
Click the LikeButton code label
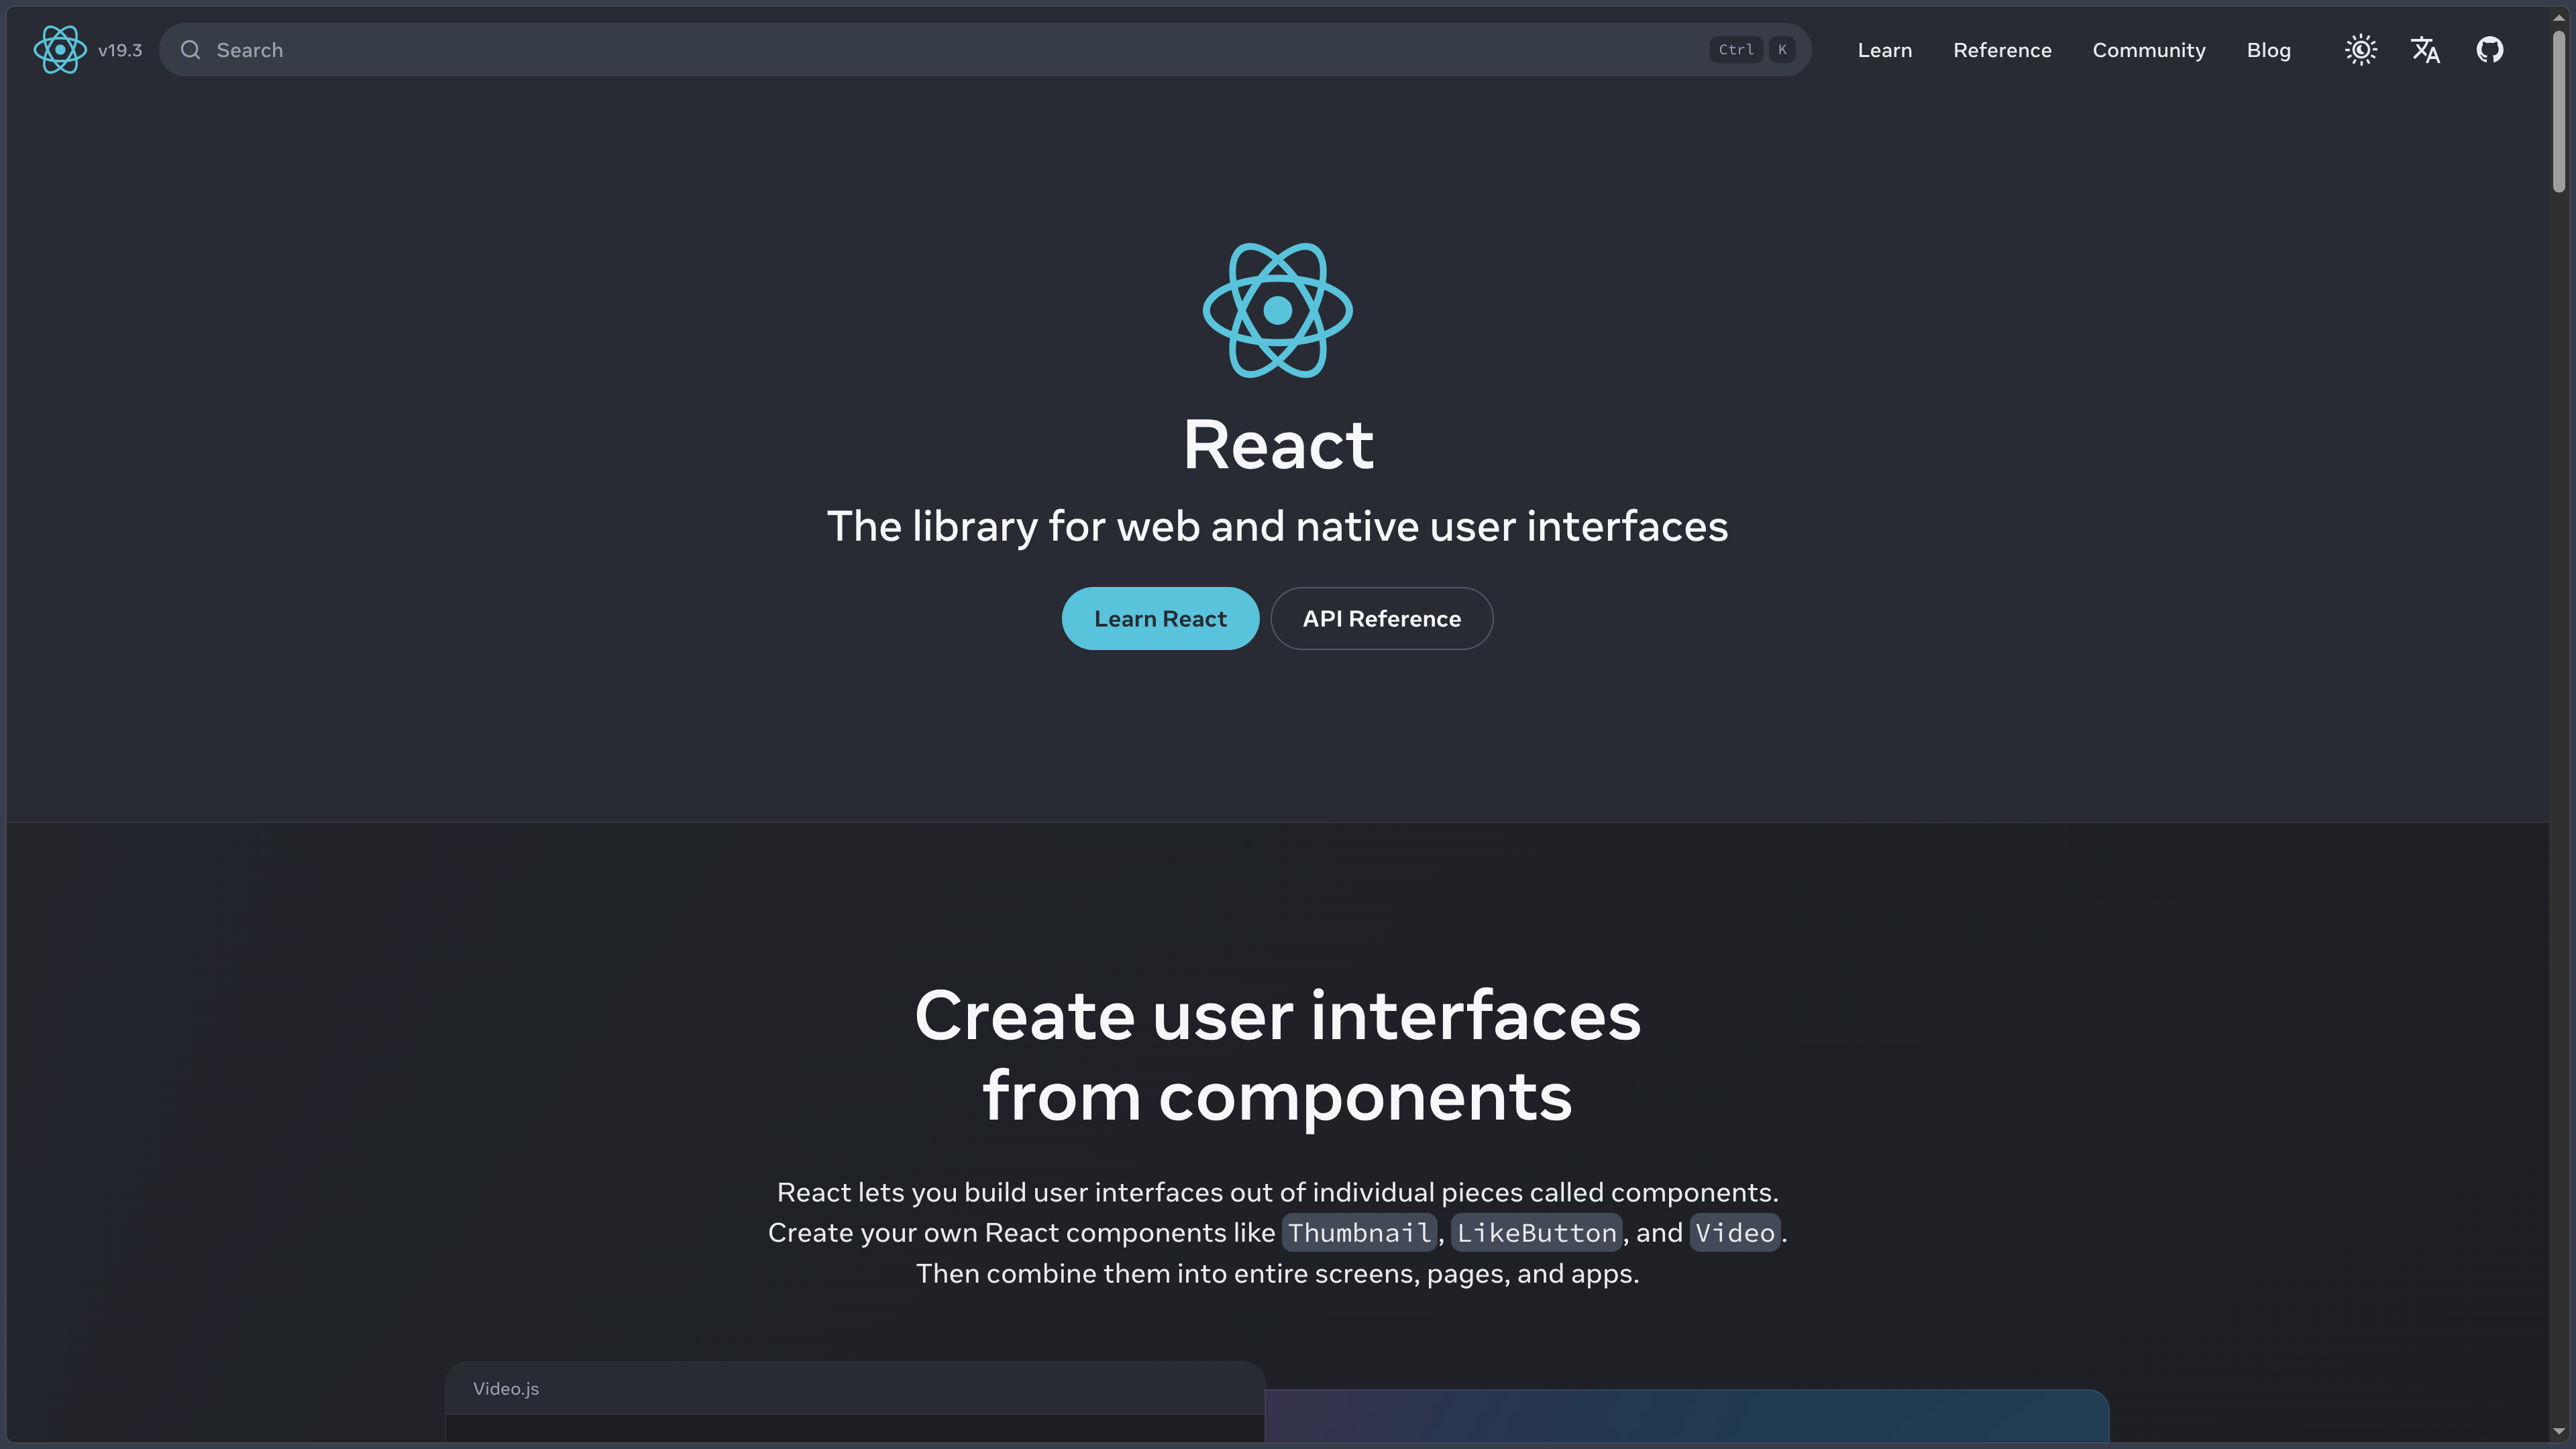tap(1536, 1232)
